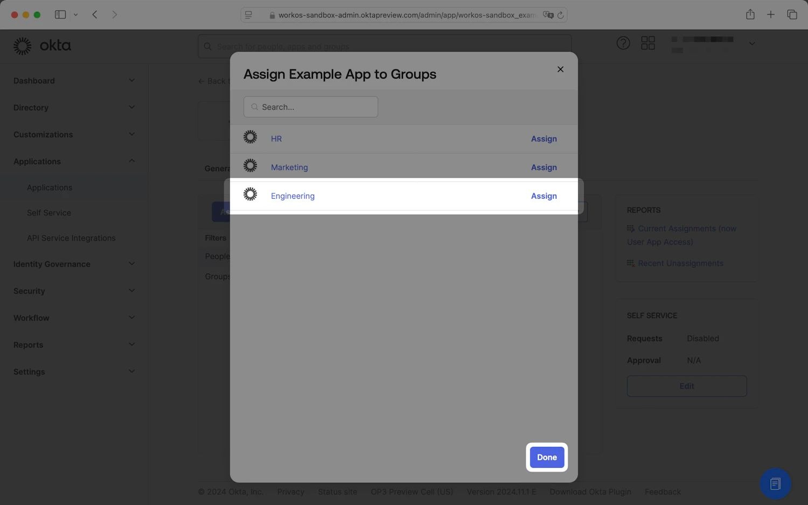Reload the page
Image resolution: width=808 pixels, height=505 pixels.
pos(560,15)
